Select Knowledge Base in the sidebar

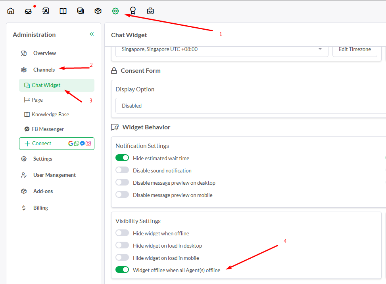click(50, 115)
